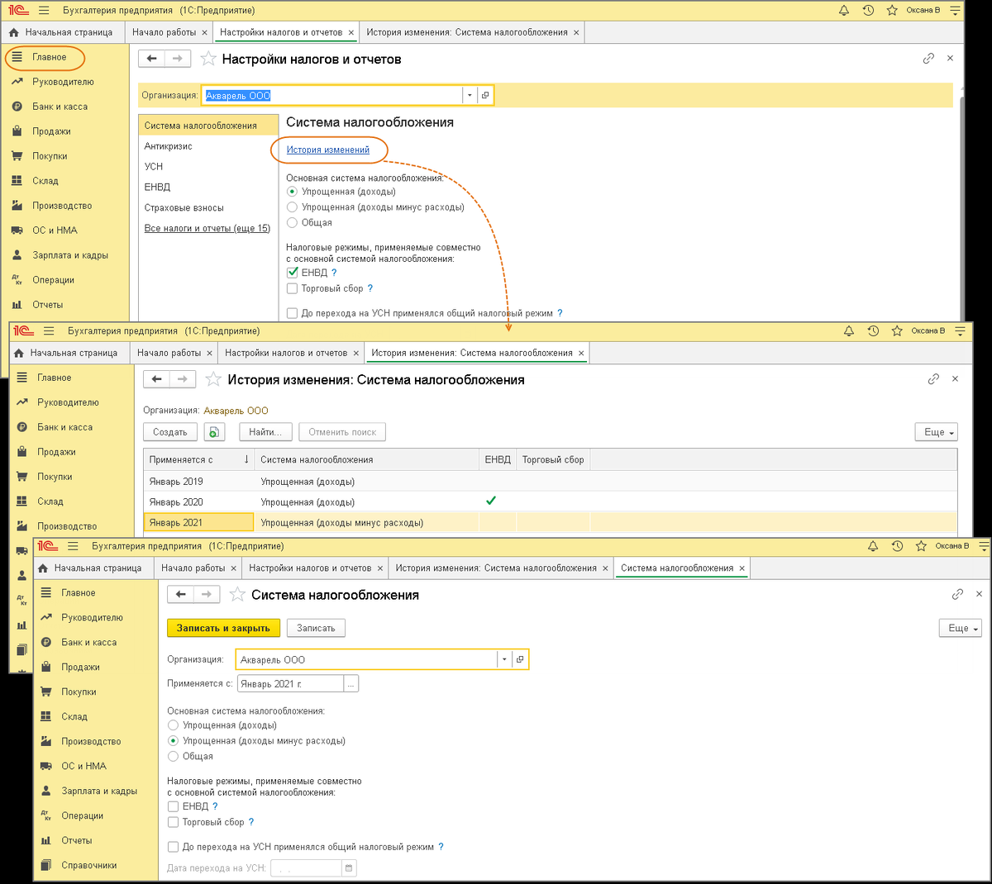Screen dimensions: 992x884
Task: Select Январь 2019 row in history table
Action: click(x=550, y=482)
